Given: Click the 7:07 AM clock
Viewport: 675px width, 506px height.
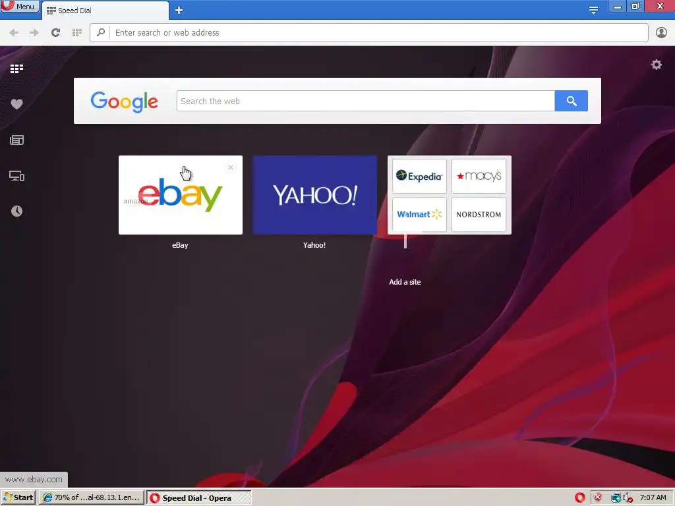Looking at the screenshot, I should [653, 497].
